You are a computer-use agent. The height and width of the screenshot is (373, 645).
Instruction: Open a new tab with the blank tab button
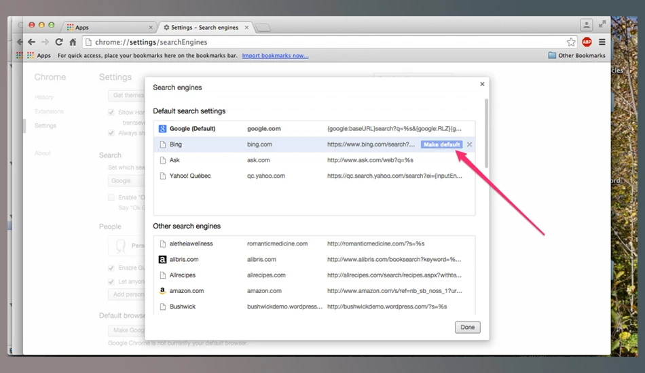(263, 28)
